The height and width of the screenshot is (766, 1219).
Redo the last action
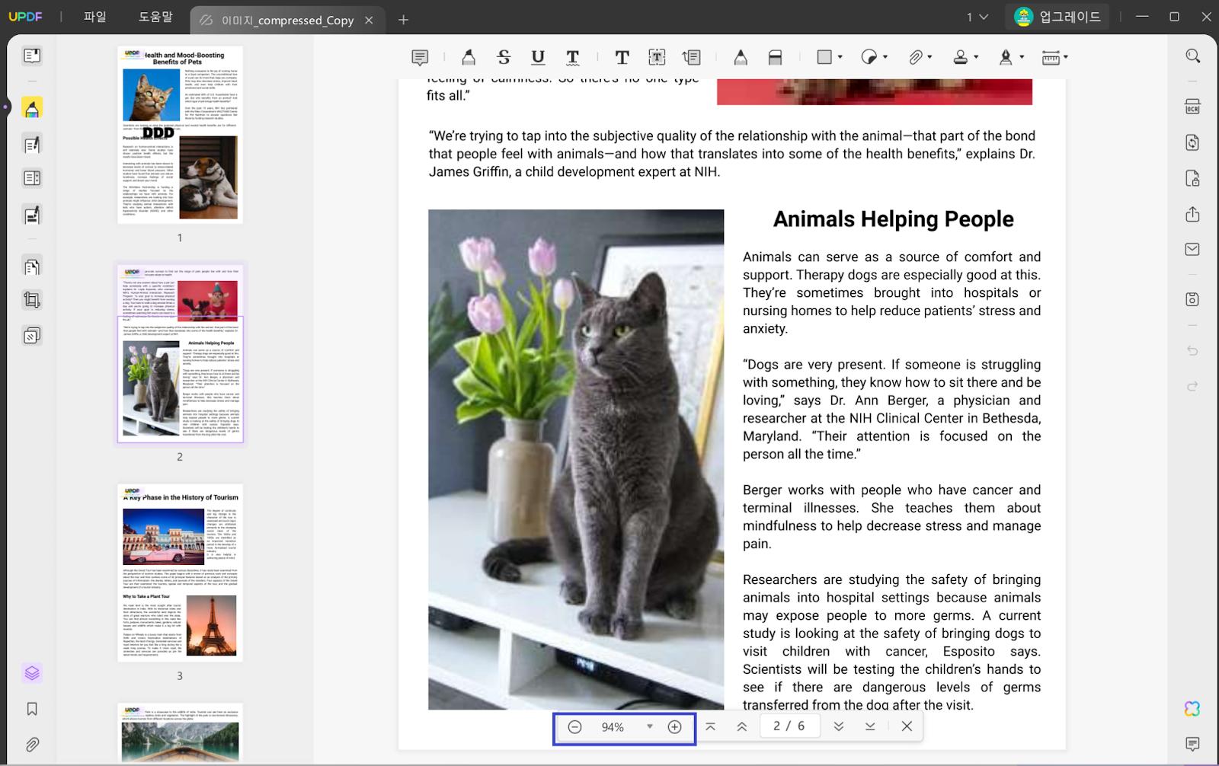pos(1193,386)
